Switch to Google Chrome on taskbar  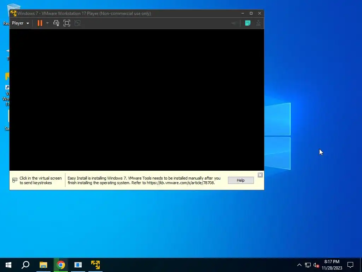coord(61,265)
